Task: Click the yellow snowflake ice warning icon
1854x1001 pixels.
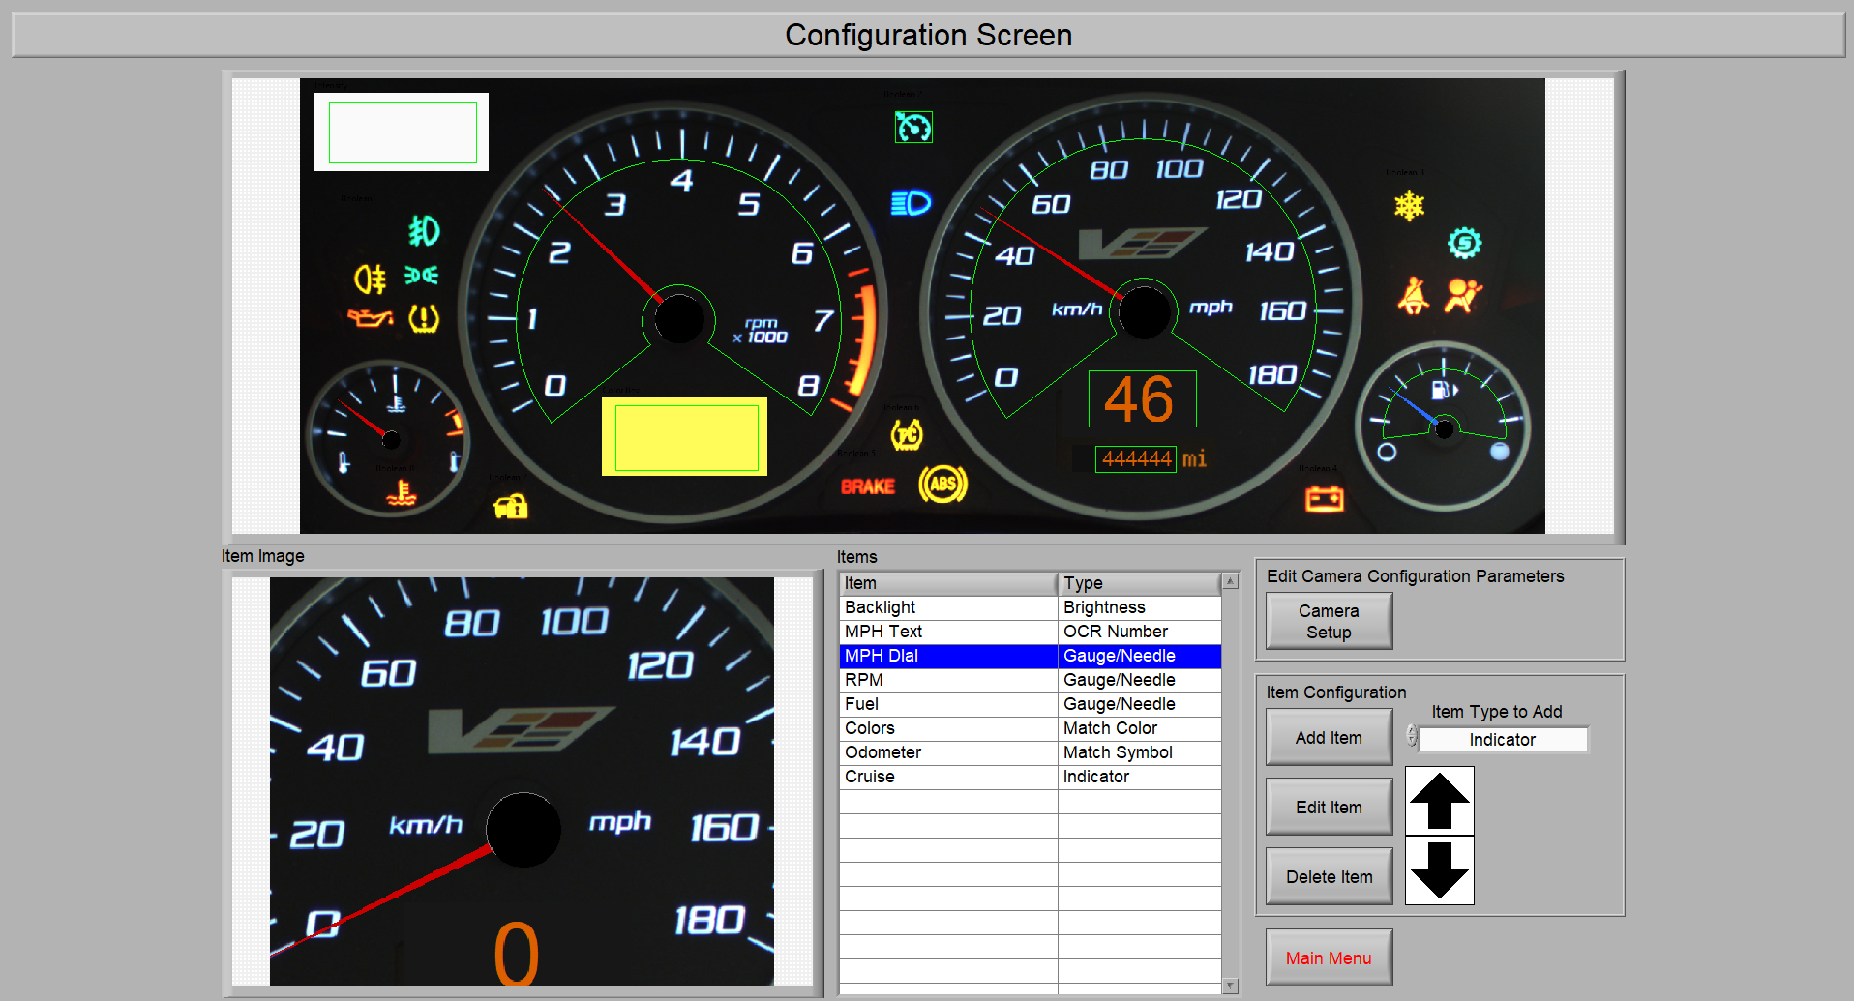Action: tap(1409, 205)
